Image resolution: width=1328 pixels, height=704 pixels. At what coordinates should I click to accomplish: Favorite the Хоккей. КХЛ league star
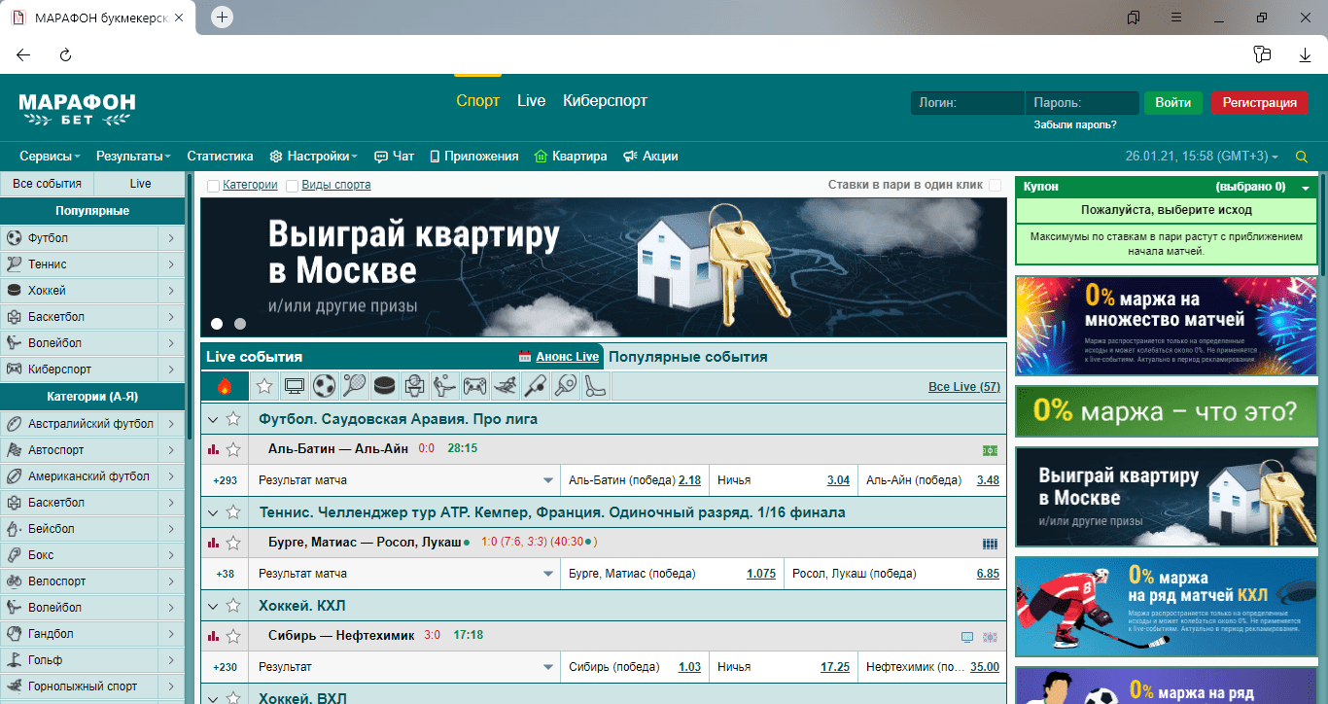pyautogui.click(x=233, y=605)
